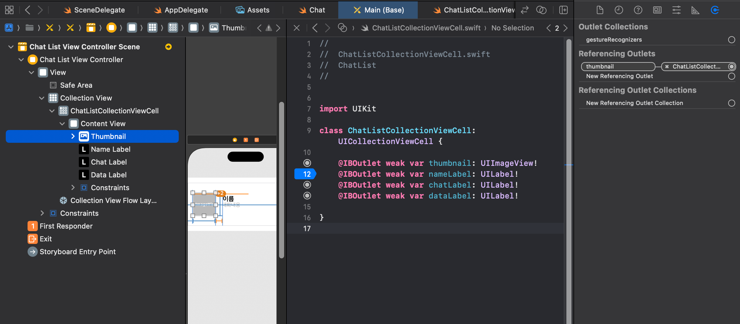This screenshot has width=740, height=324.
Task: Collapse ChatListCollectionViewCell item
Action: (x=52, y=111)
